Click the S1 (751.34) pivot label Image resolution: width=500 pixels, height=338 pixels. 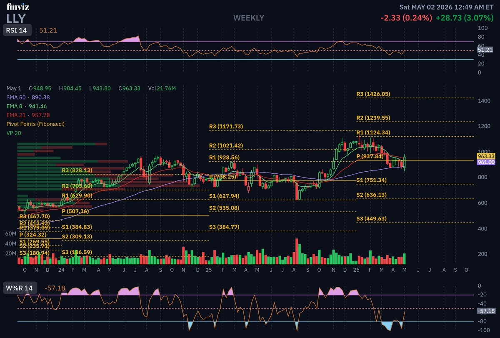[372, 180]
